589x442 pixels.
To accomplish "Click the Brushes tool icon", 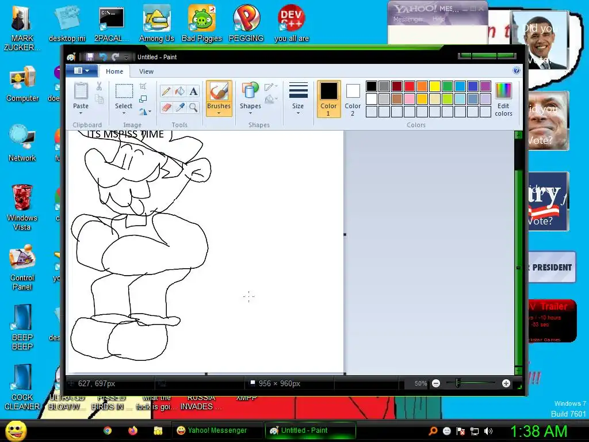I will click(219, 92).
